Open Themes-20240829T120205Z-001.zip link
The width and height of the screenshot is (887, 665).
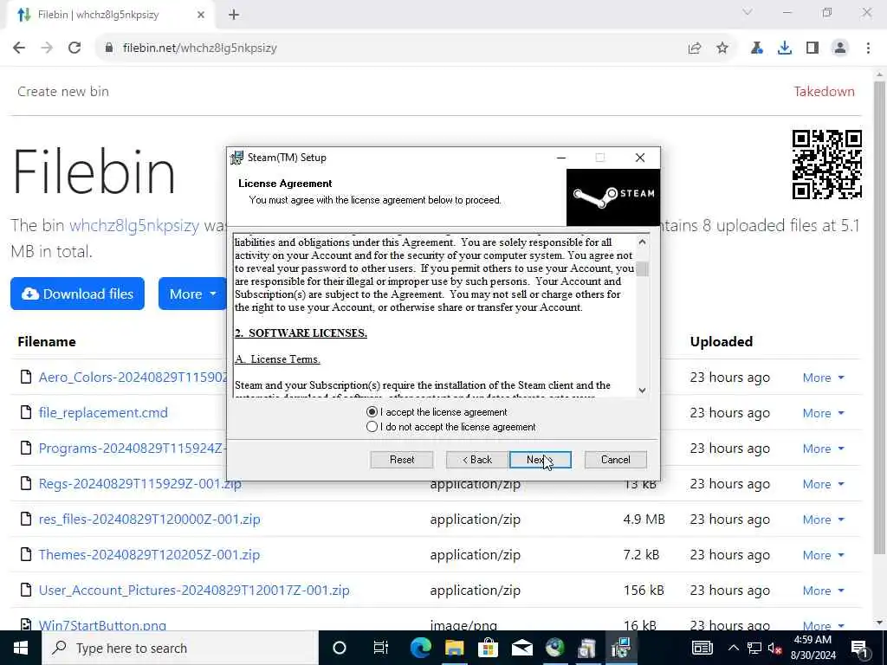point(149,555)
